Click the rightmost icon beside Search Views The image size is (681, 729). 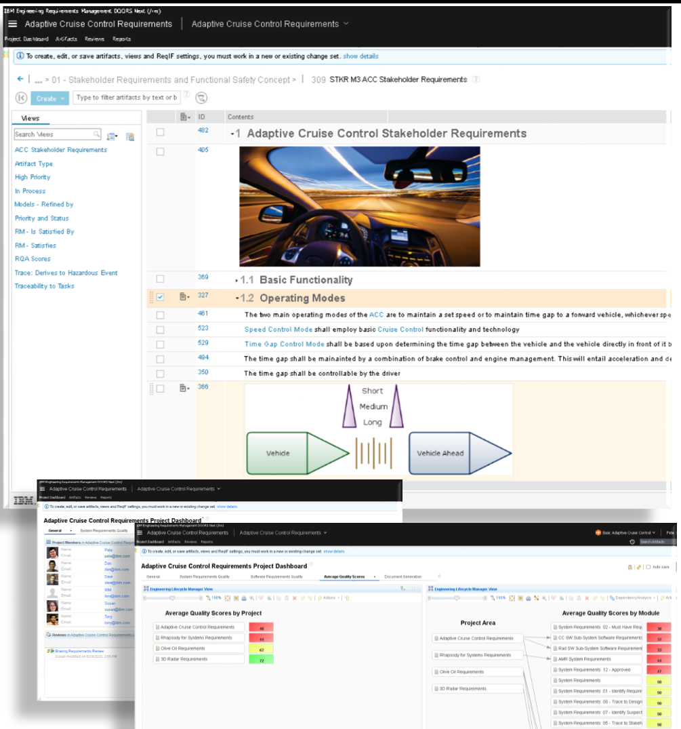130,136
